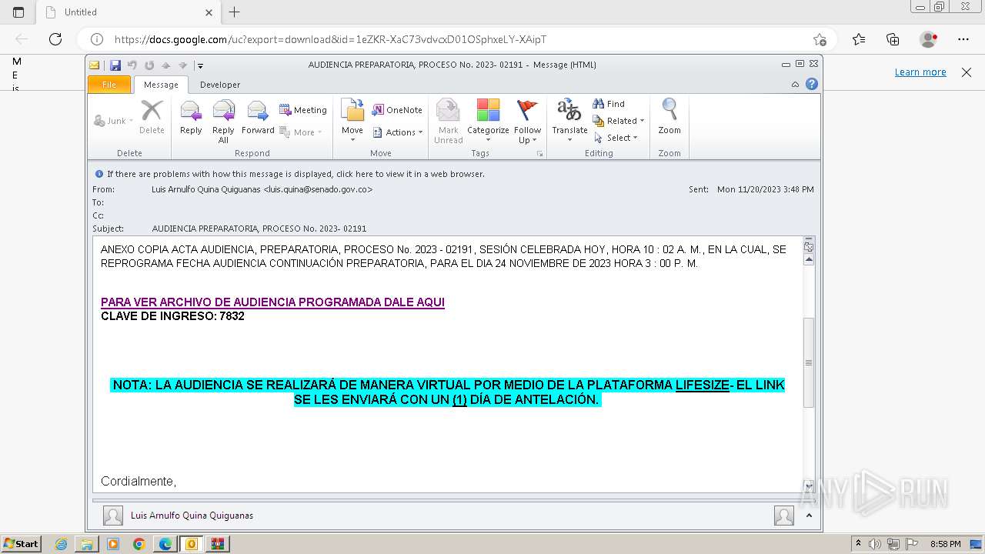Image resolution: width=985 pixels, height=554 pixels.
Task: Send the message to OneNote
Action: 397,110
